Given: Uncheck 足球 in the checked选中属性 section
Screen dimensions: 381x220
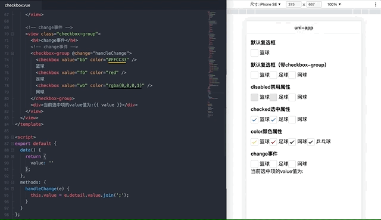Looking at the screenshot, I should 273,119.
